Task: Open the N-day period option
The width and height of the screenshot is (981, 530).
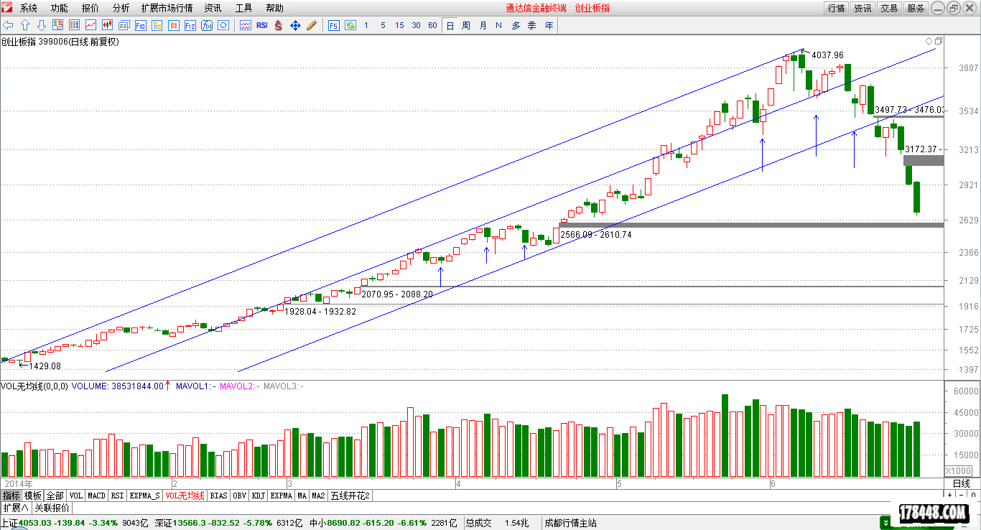Action: click(x=498, y=25)
